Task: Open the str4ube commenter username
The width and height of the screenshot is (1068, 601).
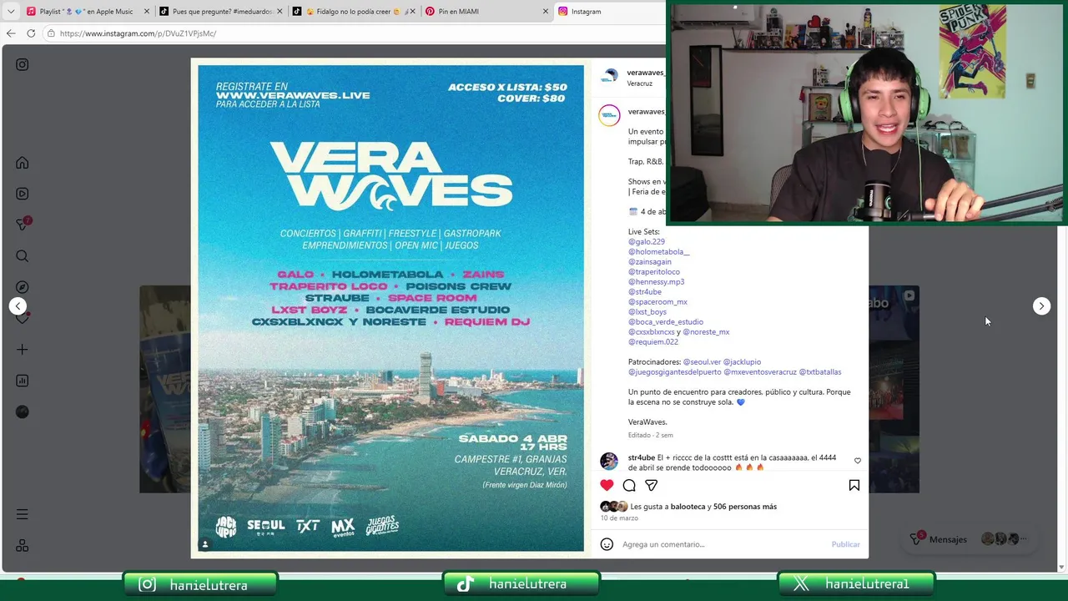Action: pos(641,458)
